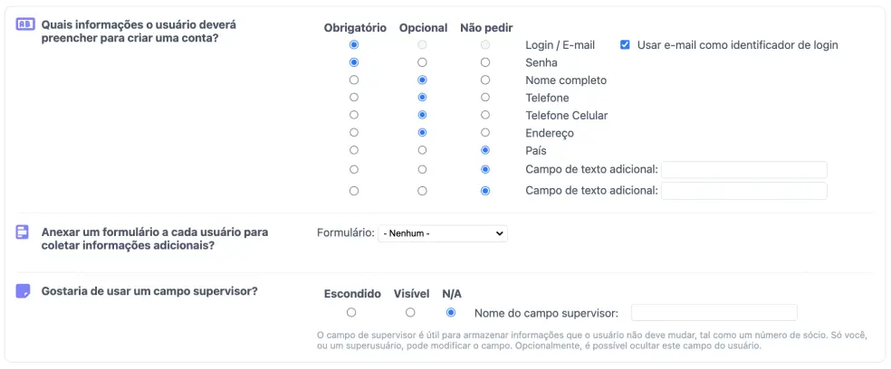Click the form attachment icon
Image resolution: width=891 pixels, height=369 pixels.
click(24, 232)
